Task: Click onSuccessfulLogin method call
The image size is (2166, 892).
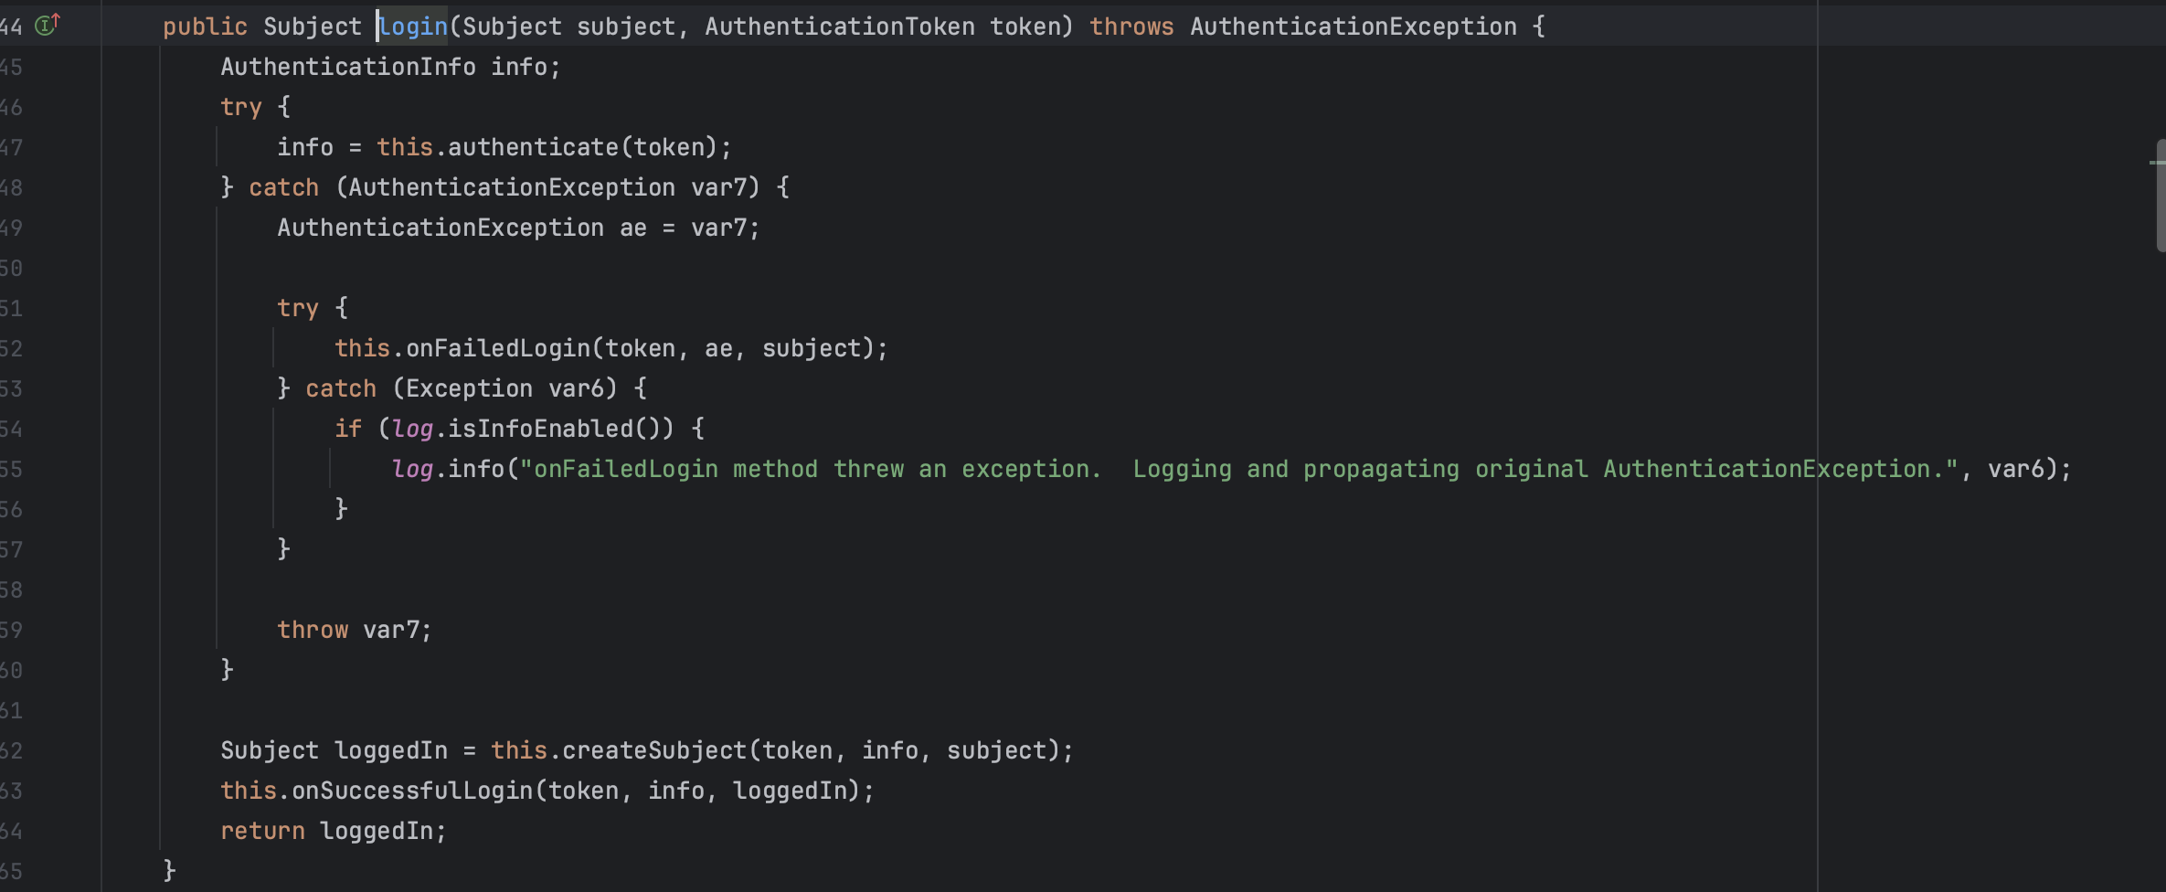Action: pyautogui.click(x=412, y=791)
